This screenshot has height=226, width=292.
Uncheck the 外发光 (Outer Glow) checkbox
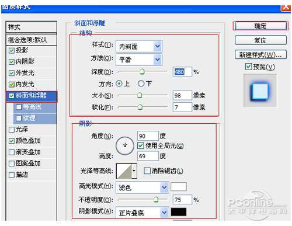[x=12, y=73]
